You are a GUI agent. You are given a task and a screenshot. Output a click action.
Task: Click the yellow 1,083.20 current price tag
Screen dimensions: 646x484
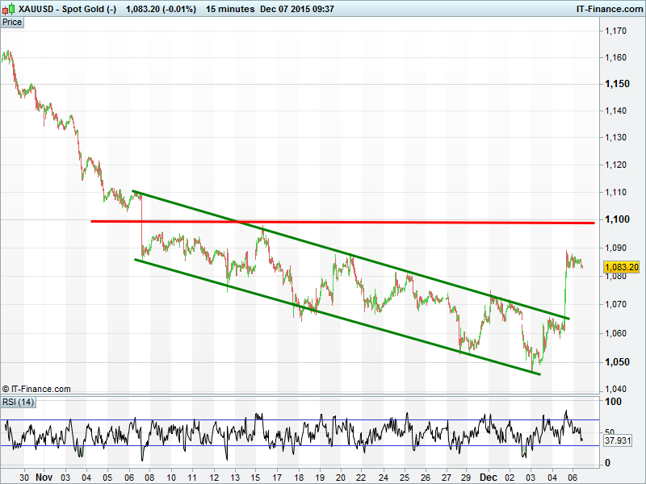tap(622, 267)
